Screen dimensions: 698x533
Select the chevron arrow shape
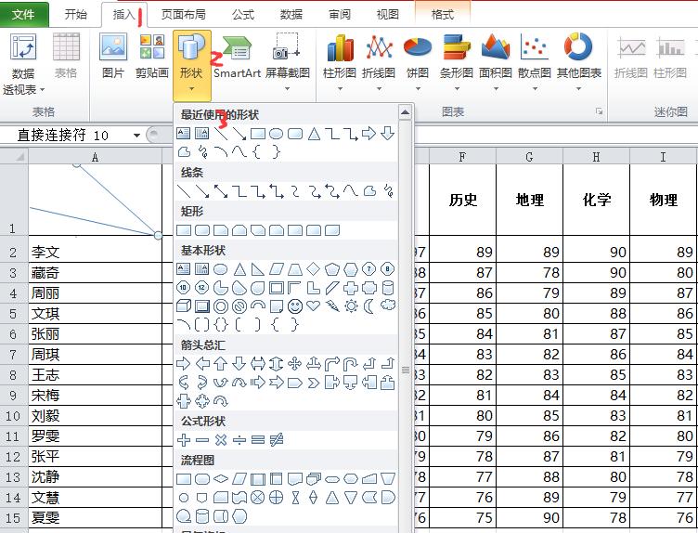(x=314, y=383)
